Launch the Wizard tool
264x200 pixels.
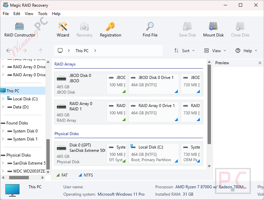[63, 30]
